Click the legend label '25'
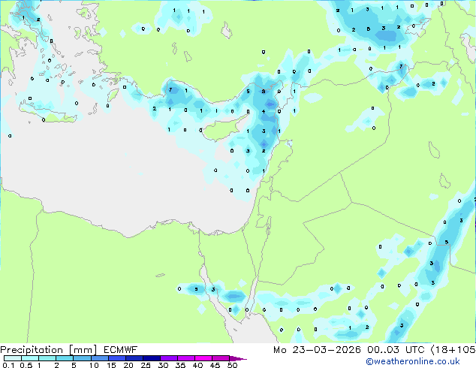476x368 pixels. [x=146, y=365]
